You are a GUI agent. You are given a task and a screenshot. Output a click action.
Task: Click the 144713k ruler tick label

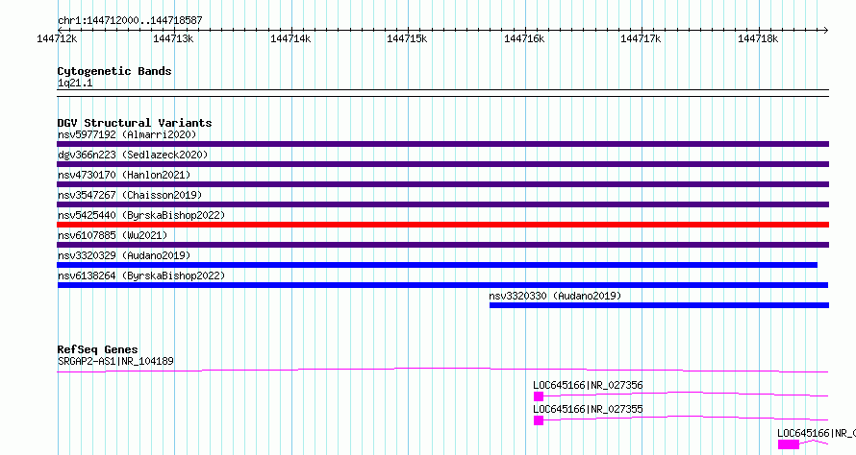173,38
